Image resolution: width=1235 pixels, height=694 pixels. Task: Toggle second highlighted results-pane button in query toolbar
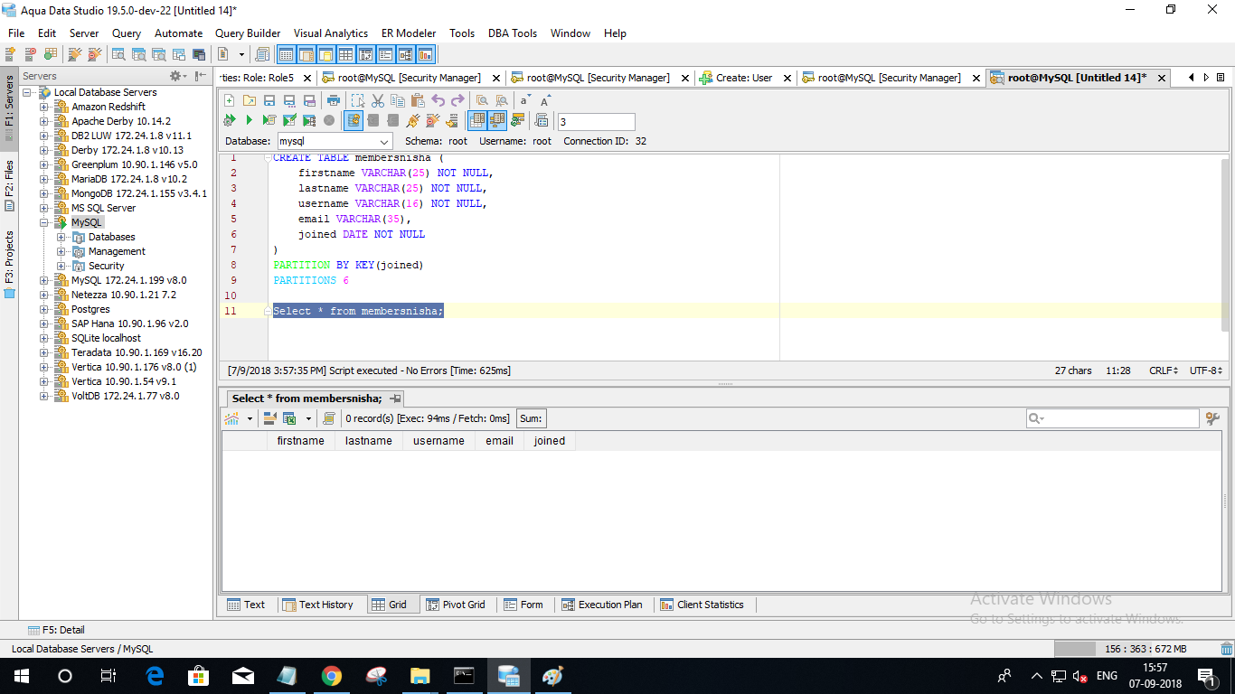(497, 119)
